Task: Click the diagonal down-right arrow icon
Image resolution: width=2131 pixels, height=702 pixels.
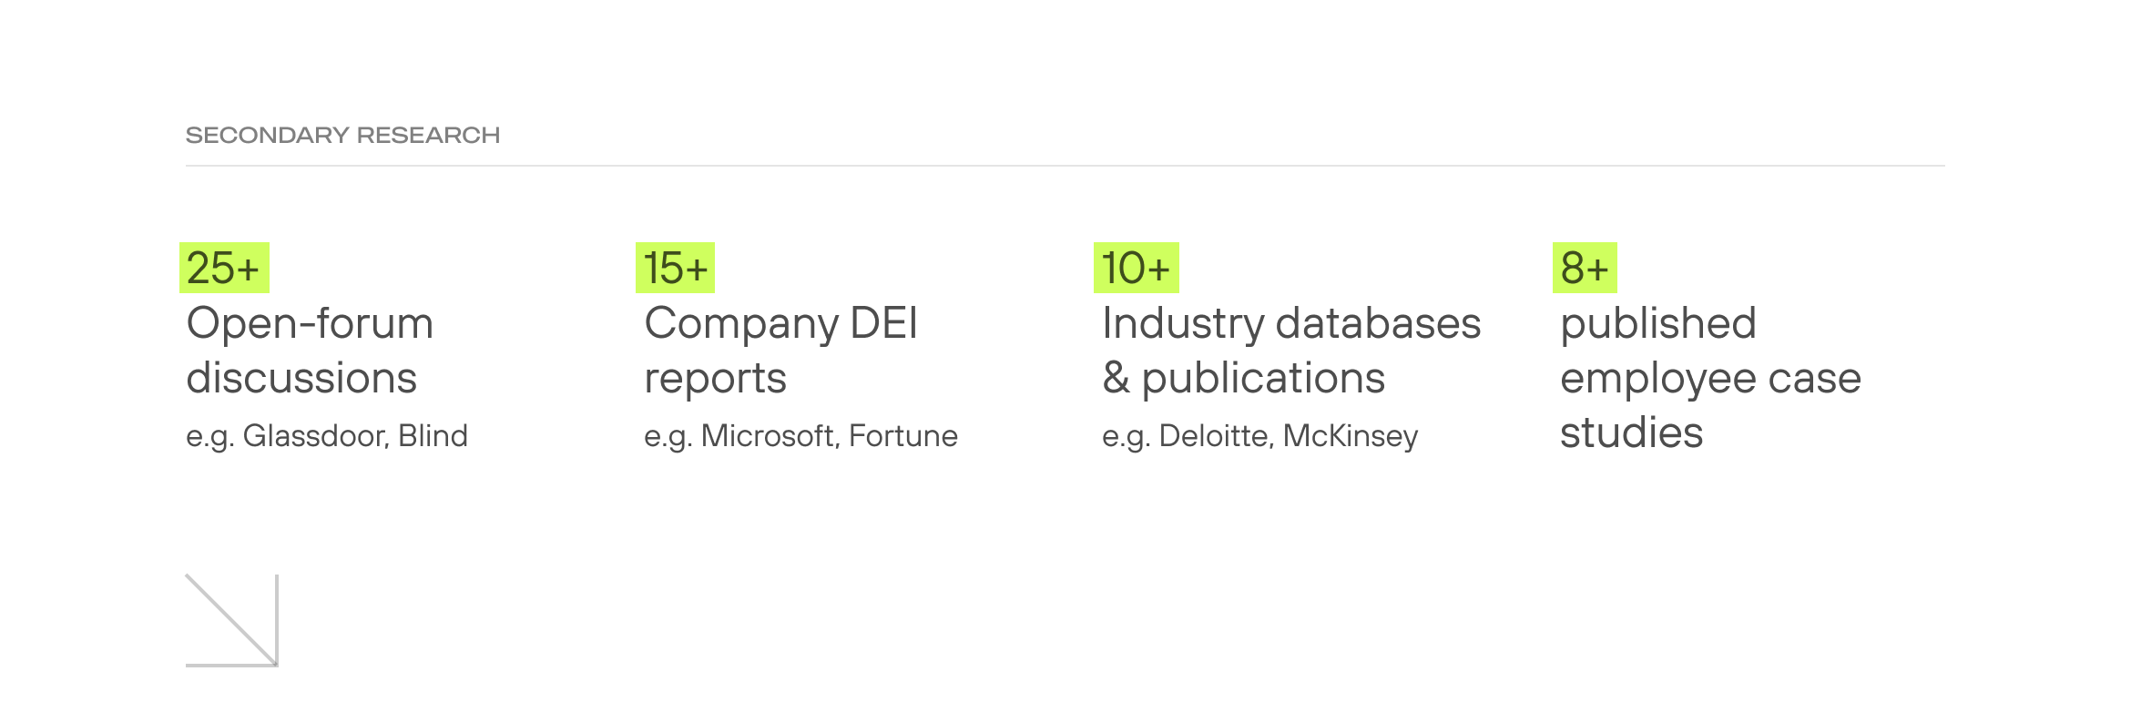Action: pos(232,620)
